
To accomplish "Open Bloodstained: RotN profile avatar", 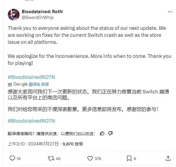I will [14, 14].
